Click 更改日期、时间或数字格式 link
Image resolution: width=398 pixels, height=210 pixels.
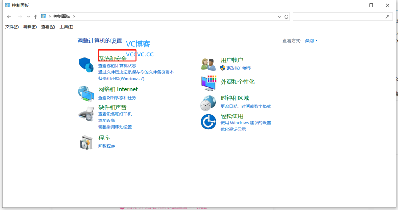coord(246,106)
